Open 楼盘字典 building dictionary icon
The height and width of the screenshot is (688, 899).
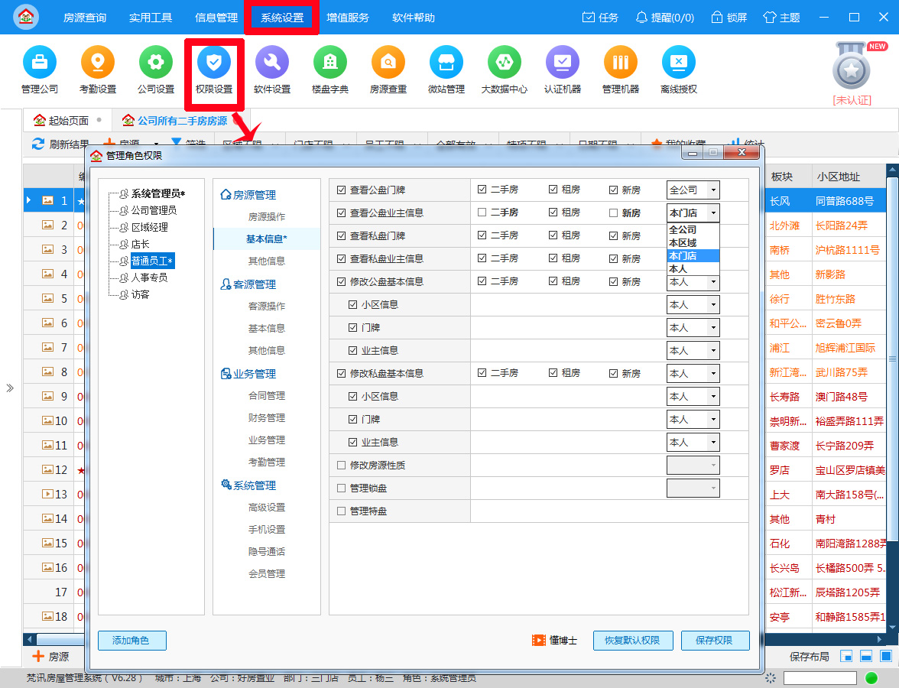(x=330, y=62)
